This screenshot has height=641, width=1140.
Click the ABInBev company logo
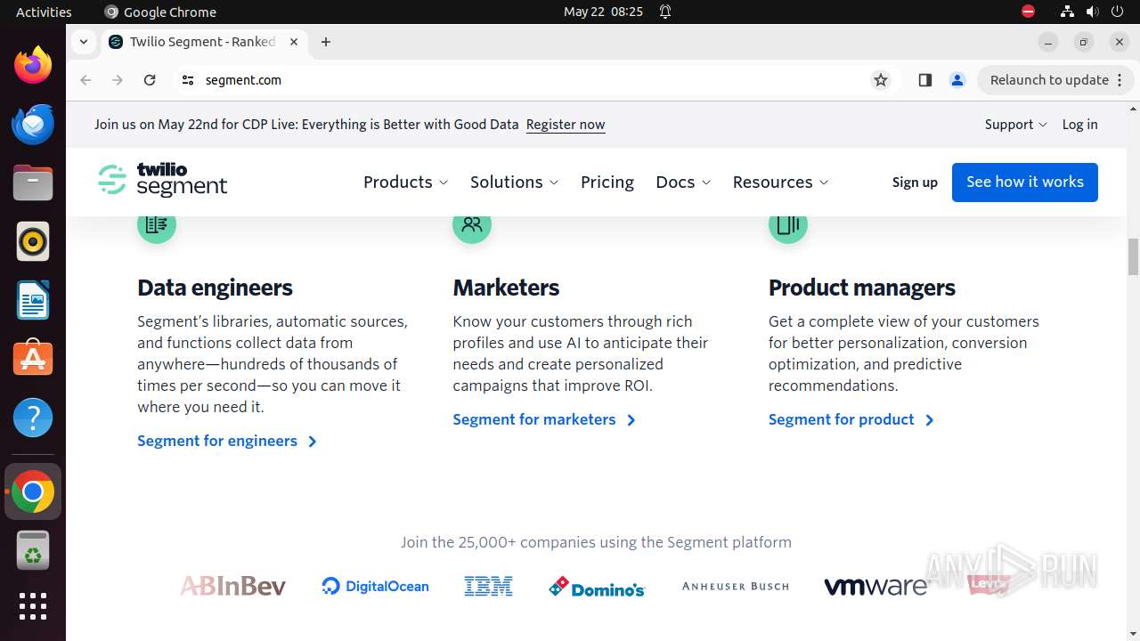(232, 586)
